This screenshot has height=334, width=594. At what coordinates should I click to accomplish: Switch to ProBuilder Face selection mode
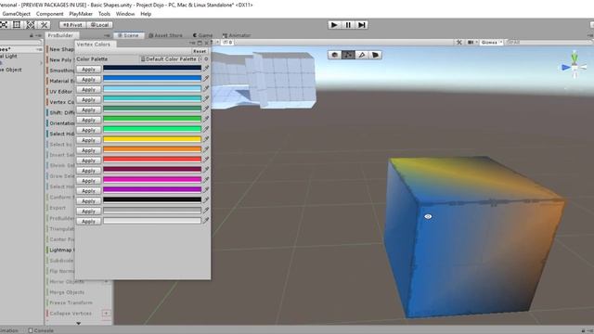[x=375, y=55]
